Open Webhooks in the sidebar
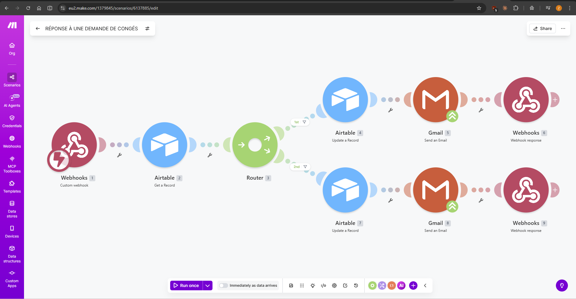Image resolution: width=576 pixels, height=299 pixels. click(x=12, y=142)
